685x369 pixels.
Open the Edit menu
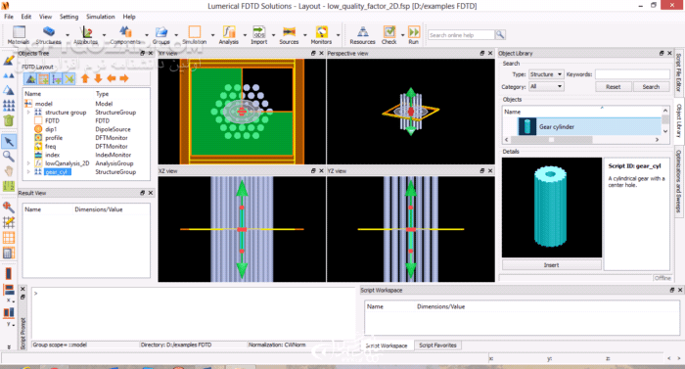26,17
